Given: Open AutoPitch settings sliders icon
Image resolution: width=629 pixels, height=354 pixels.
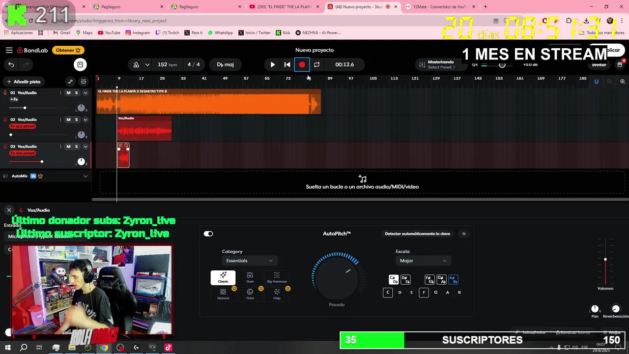Looking at the screenshot, I should [x=464, y=234].
